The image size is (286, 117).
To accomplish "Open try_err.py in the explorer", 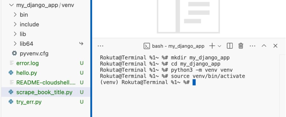I will 29,102.
